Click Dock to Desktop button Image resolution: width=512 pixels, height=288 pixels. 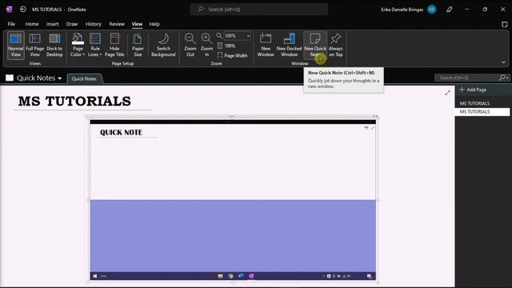(x=54, y=45)
